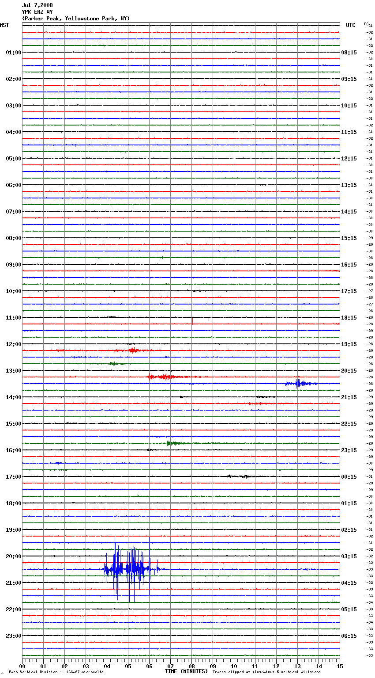
Task: Click the 18:15 UTC time label
Action: click(x=349, y=318)
